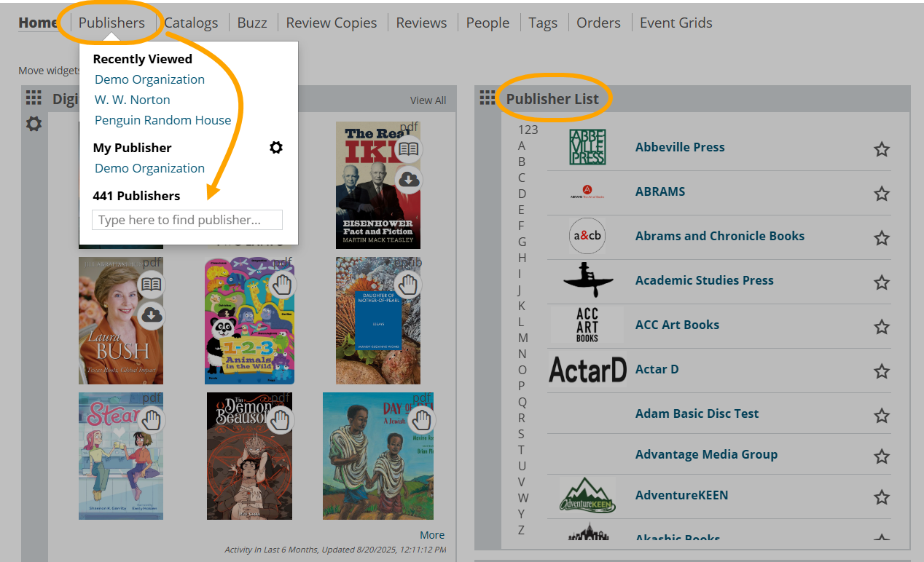Favorite AdventureKEEN with its star
Image resolution: width=924 pixels, height=562 pixels.
click(882, 497)
